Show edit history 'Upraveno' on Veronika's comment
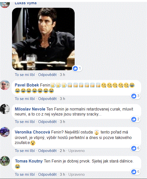This screenshot has height=179, width=147. coord(77,151)
